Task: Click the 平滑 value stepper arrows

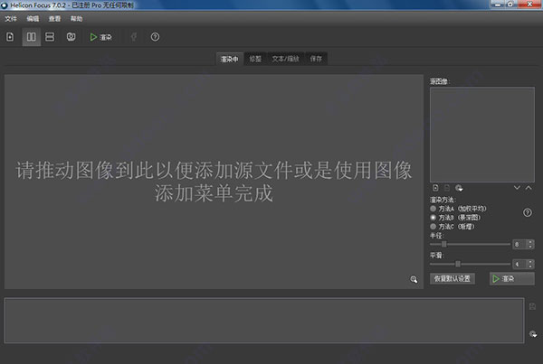Action: (529, 264)
